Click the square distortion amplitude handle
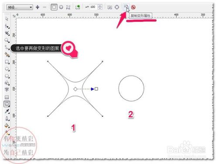 point(96,89)
